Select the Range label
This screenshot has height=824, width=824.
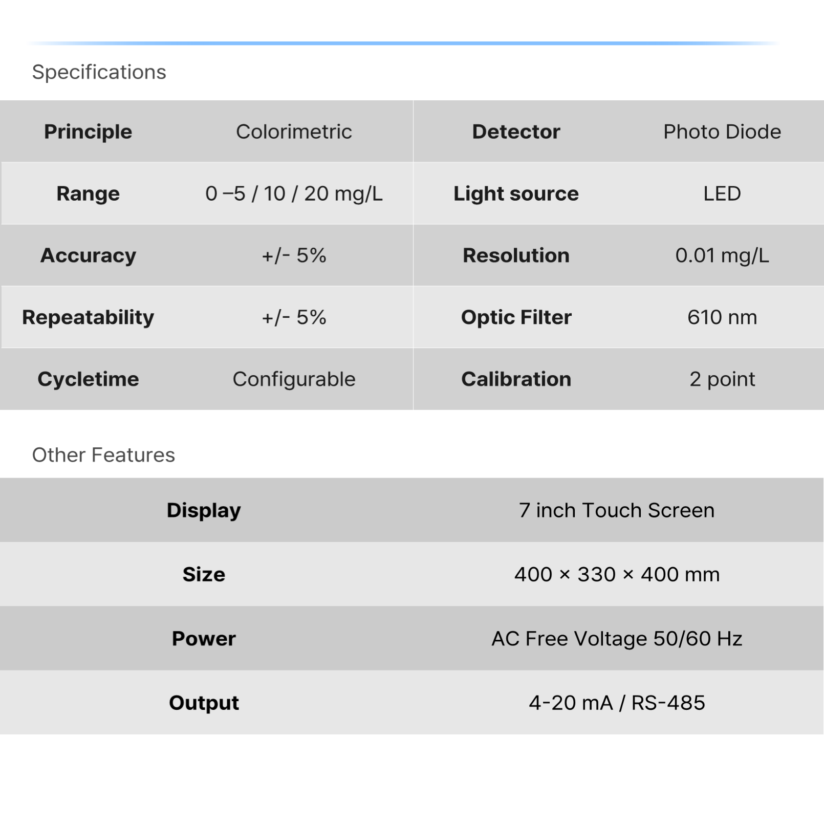88,193
